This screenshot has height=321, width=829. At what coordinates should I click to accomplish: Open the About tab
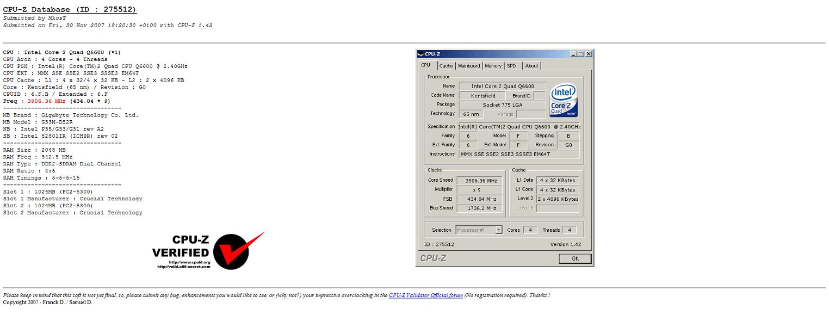click(531, 66)
